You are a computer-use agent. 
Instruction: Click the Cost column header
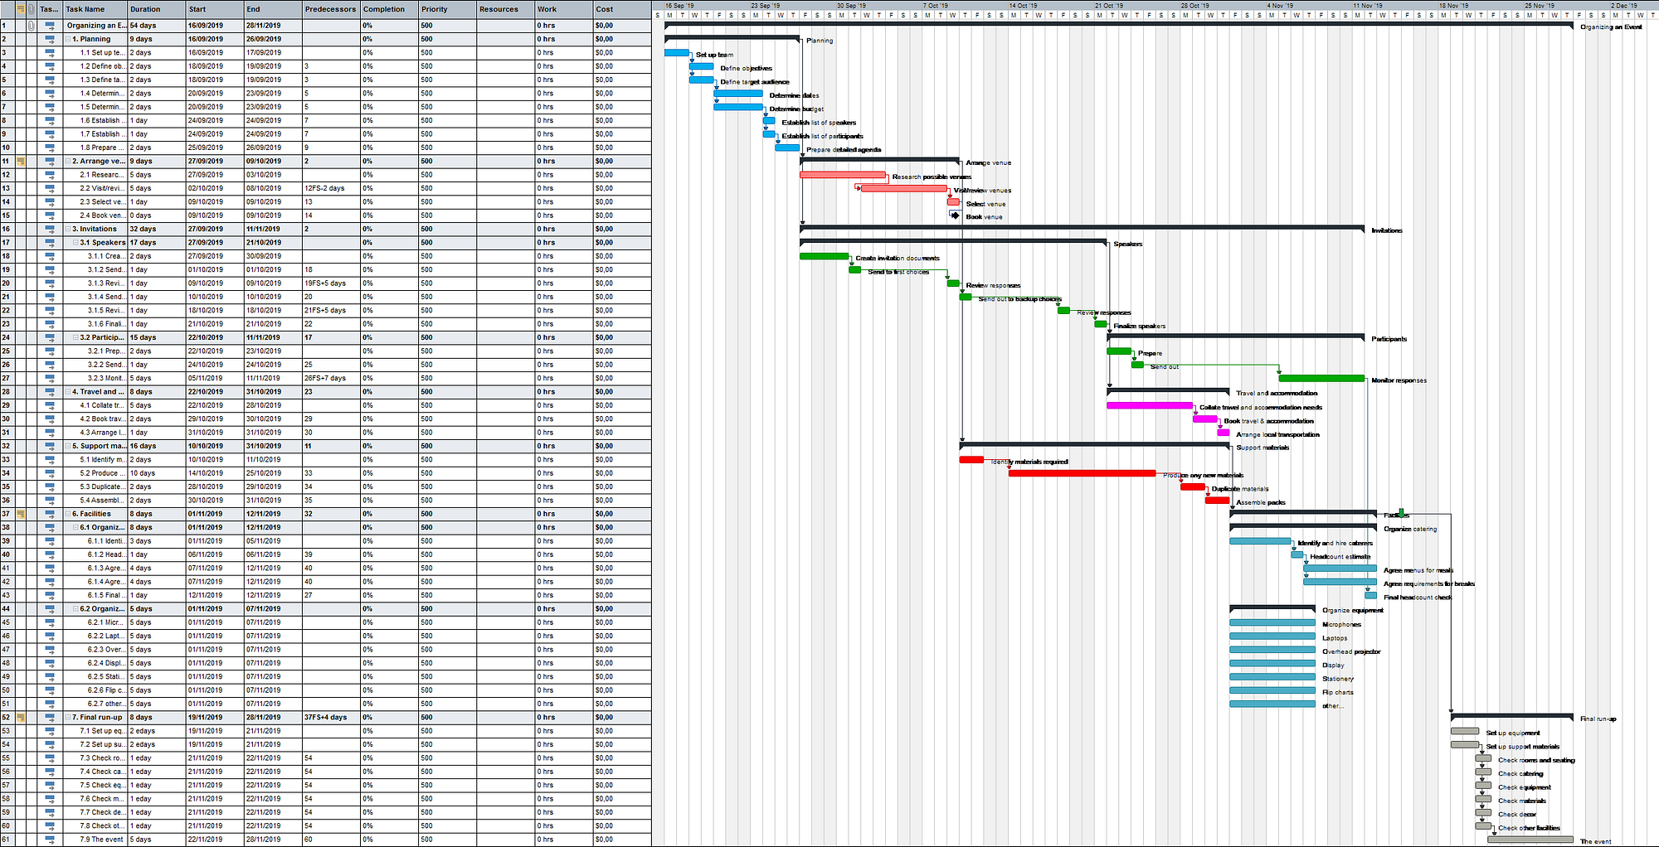pos(621,9)
